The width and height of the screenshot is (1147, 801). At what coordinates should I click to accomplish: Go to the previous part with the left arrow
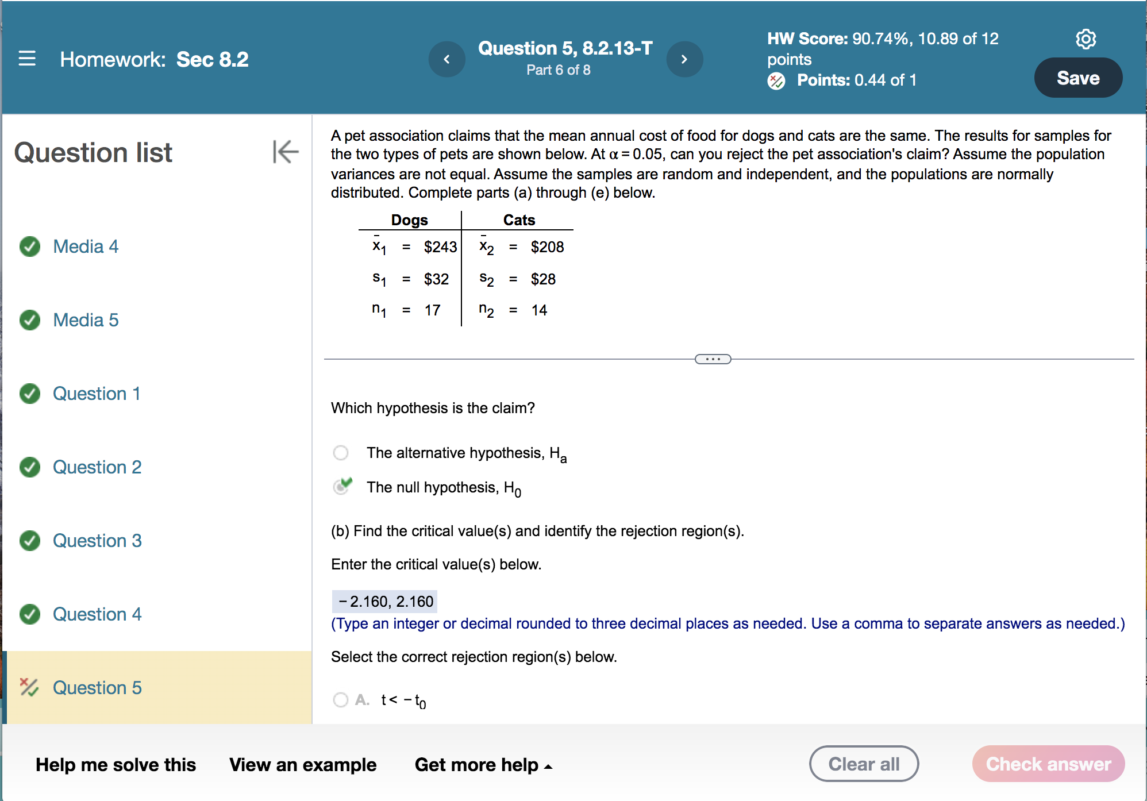[447, 59]
